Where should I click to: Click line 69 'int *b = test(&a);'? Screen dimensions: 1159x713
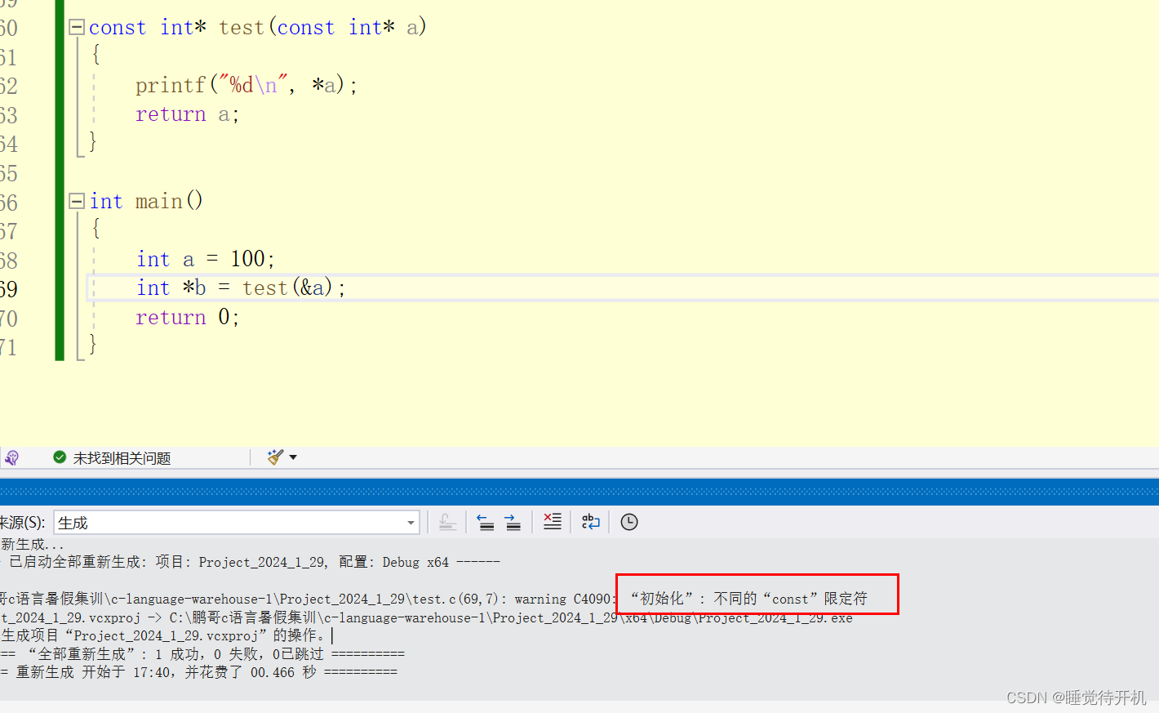pyautogui.click(x=241, y=288)
